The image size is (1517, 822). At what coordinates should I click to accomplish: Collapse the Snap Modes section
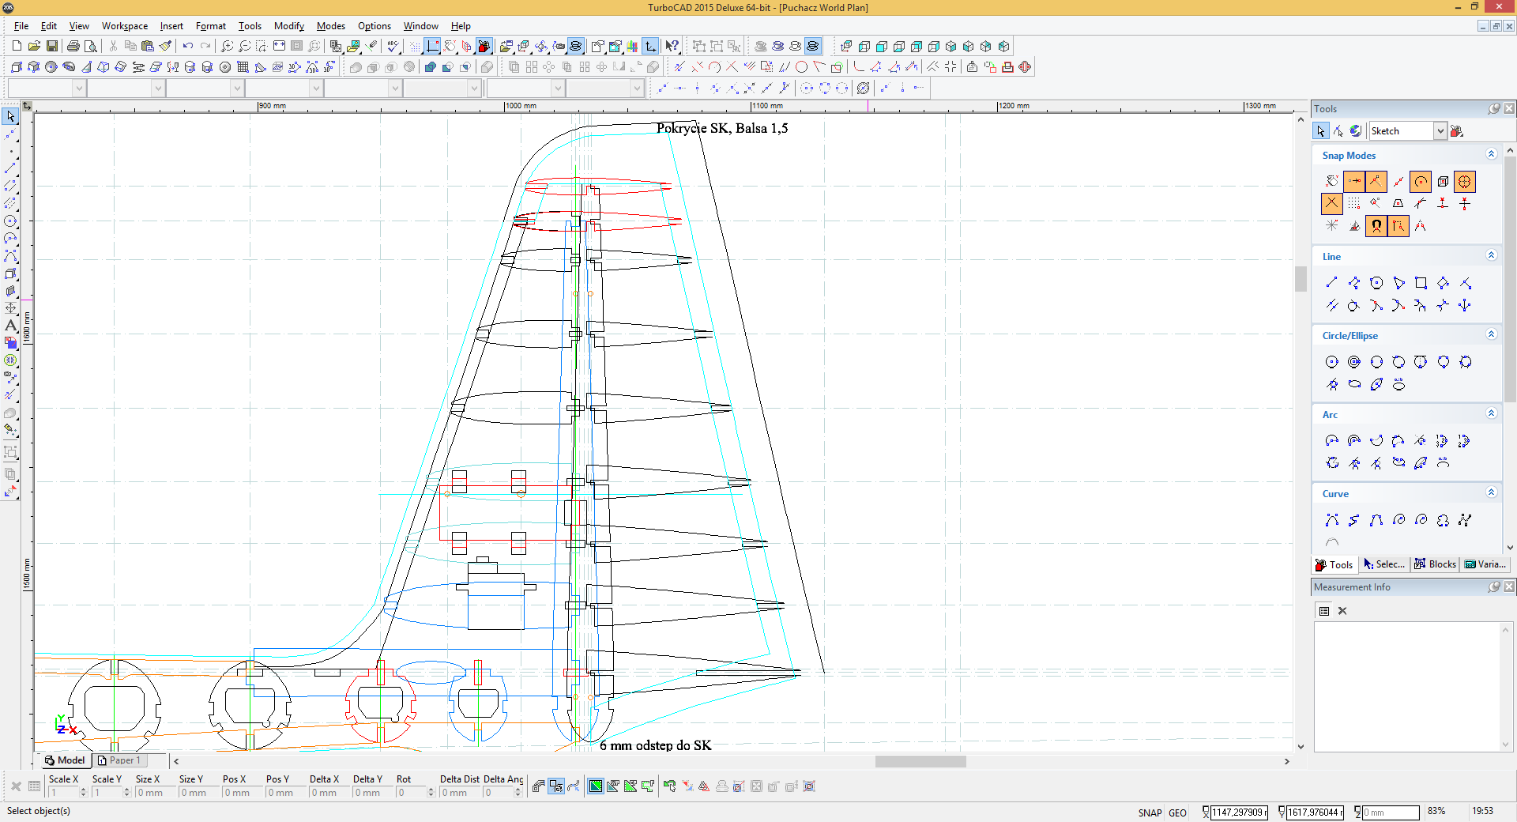(1491, 155)
